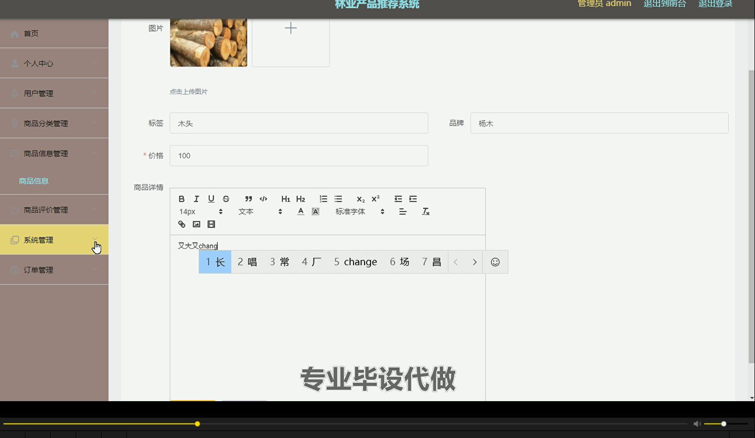Click the candidate word change in the IME bar
Screen dimensions: 755x438
point(355,261)
